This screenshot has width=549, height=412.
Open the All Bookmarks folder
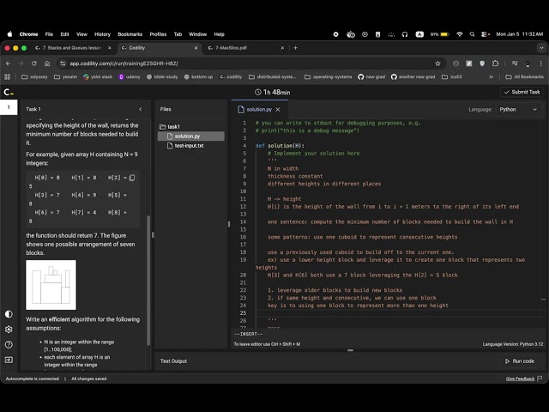click(525, 76)
